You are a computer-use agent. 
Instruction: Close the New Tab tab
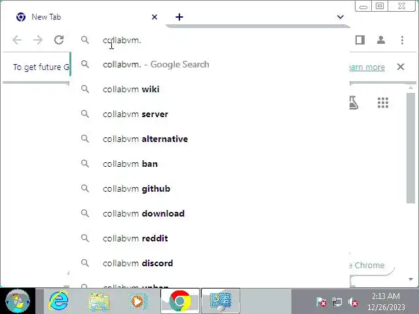[155, 17]
